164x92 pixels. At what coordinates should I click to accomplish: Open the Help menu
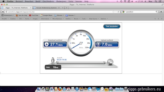pos(86,1)
